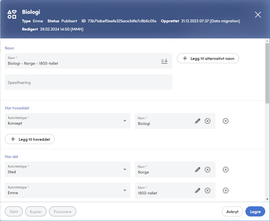The width and height of the screenshot is (270, 221).
Task: Click the Norge name field
Action: point(175,170)
